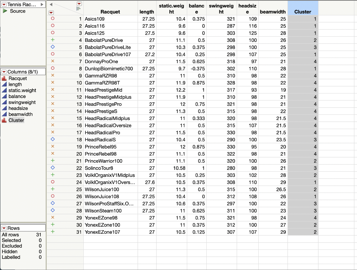Click the blue diamond marker of row 5

(x=53, y=47)
